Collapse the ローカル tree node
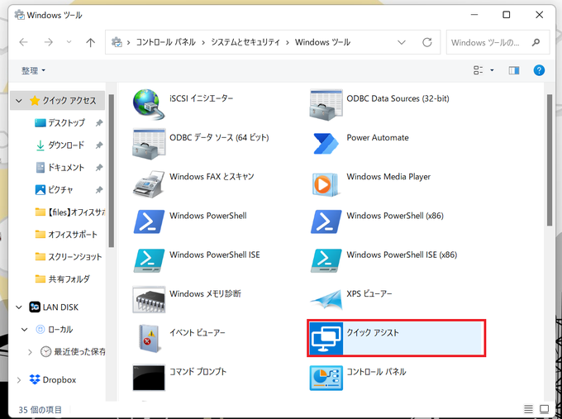The height and width of the screenshot is (419, 562). (x=24, y=330)
